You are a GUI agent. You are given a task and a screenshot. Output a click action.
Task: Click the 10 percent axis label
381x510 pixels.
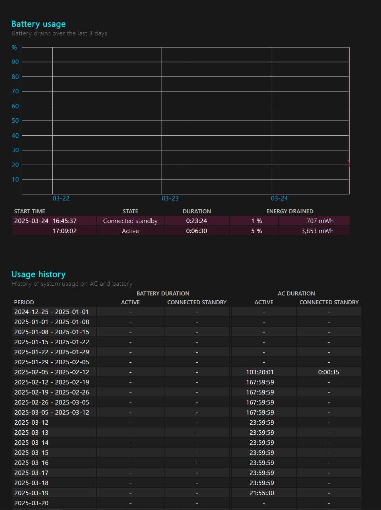[15, 180]
